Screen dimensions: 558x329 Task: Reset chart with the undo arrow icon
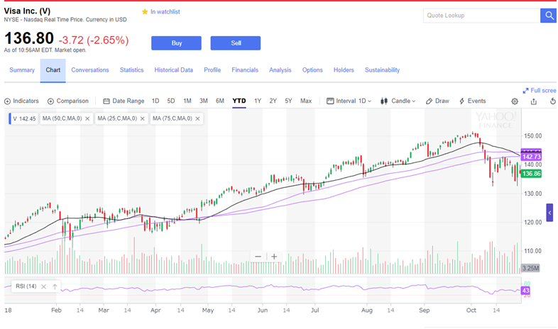(552, 101)
